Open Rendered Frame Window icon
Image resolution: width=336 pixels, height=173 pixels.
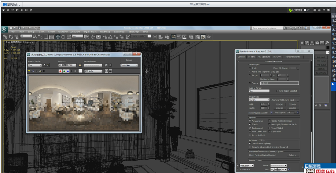pos(203,37)
